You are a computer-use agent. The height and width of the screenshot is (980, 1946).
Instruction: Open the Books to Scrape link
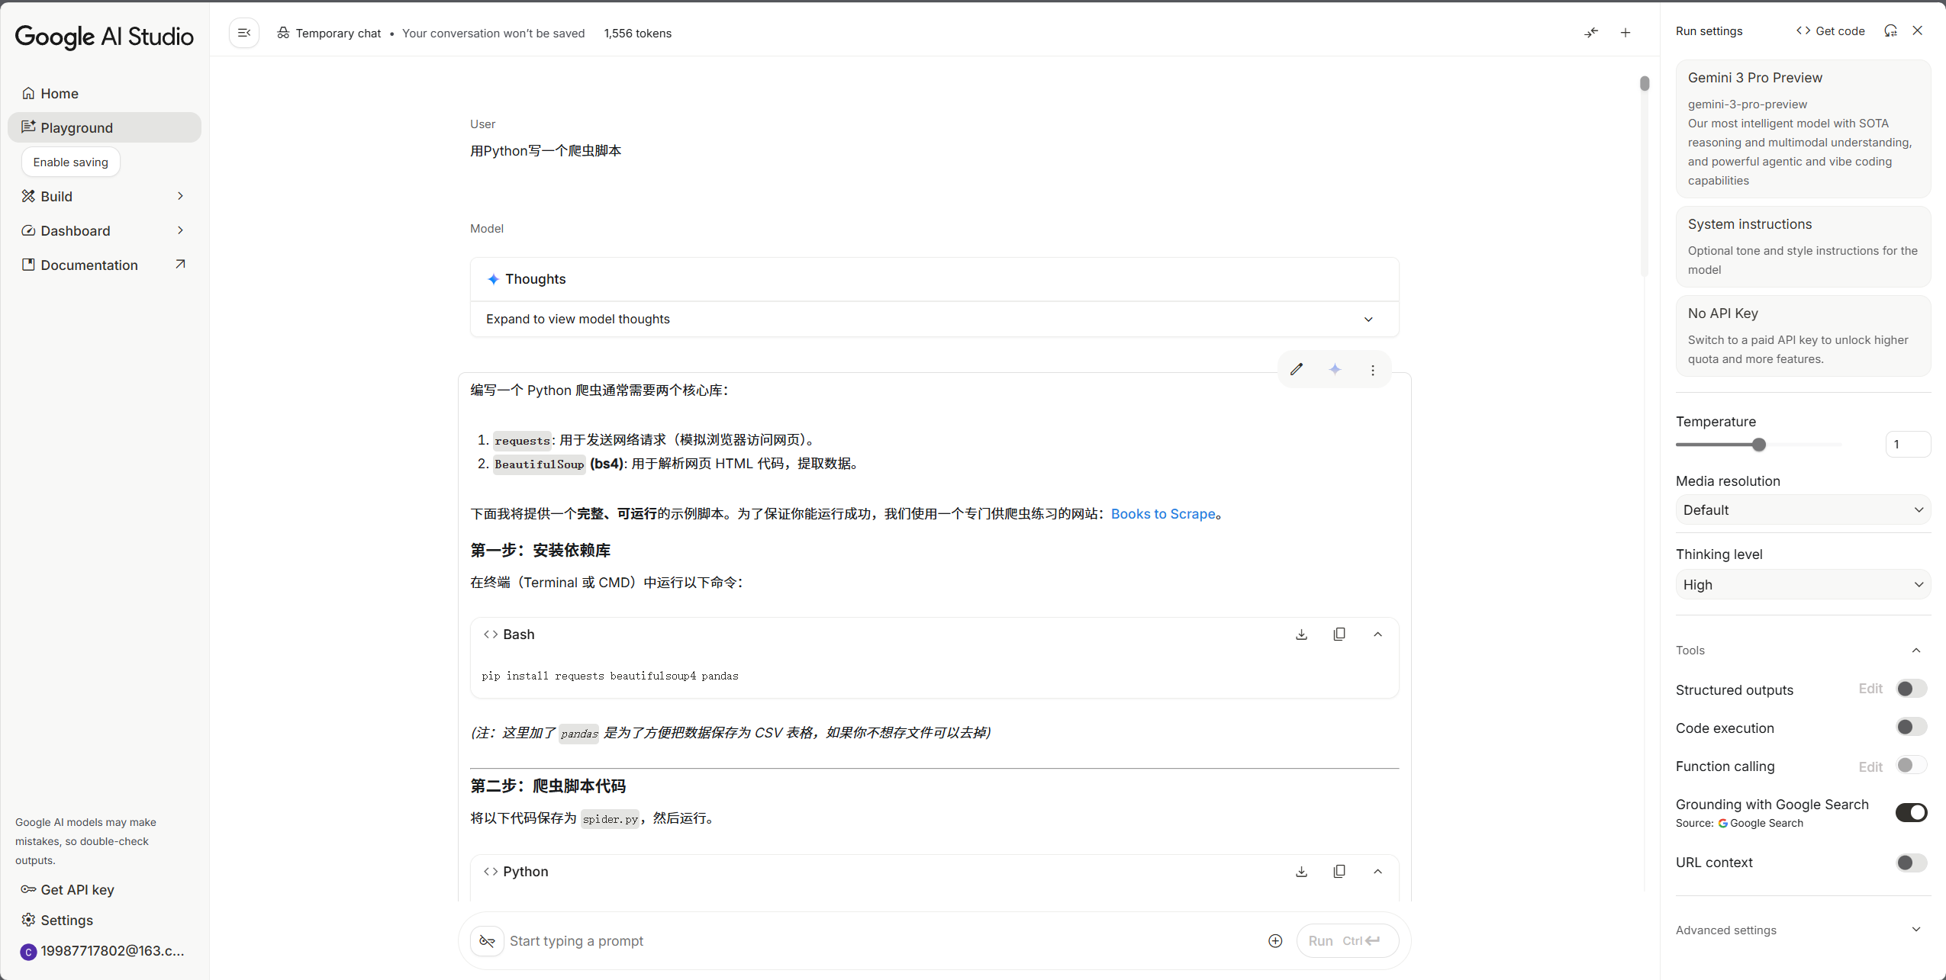1163,513
